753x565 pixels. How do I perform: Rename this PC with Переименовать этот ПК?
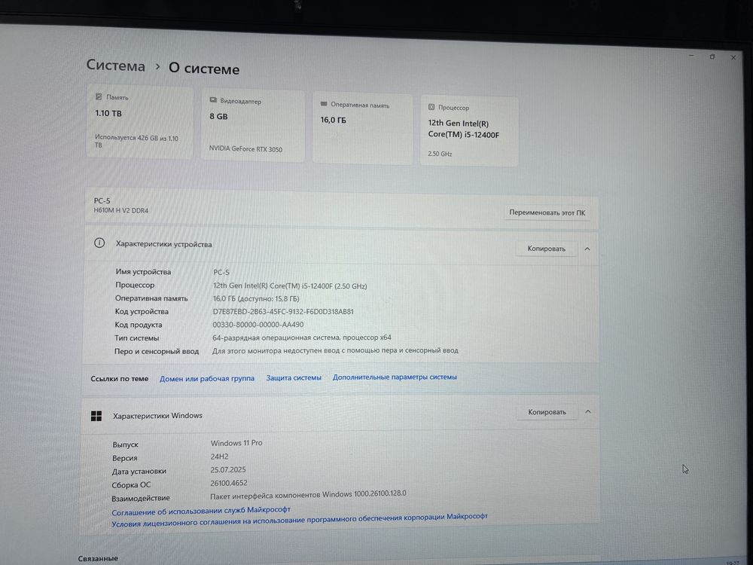547,212
